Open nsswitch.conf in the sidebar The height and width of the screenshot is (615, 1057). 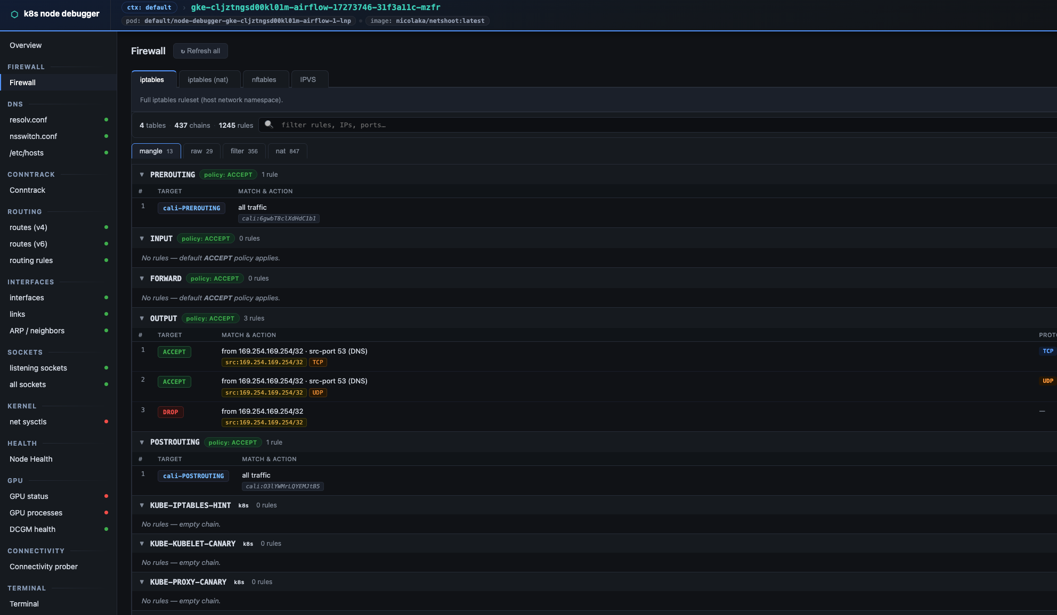click(x=59, y=136)
